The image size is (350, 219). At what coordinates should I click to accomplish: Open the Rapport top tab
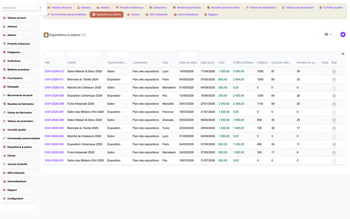point(211,15)
